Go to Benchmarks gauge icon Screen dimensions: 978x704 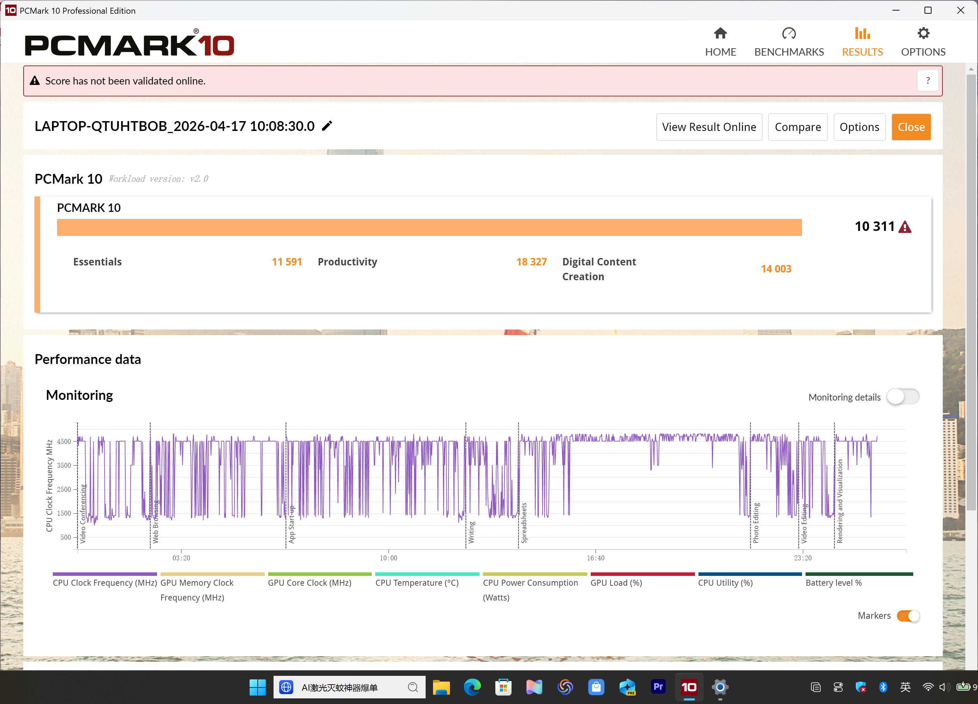point(789,33)
